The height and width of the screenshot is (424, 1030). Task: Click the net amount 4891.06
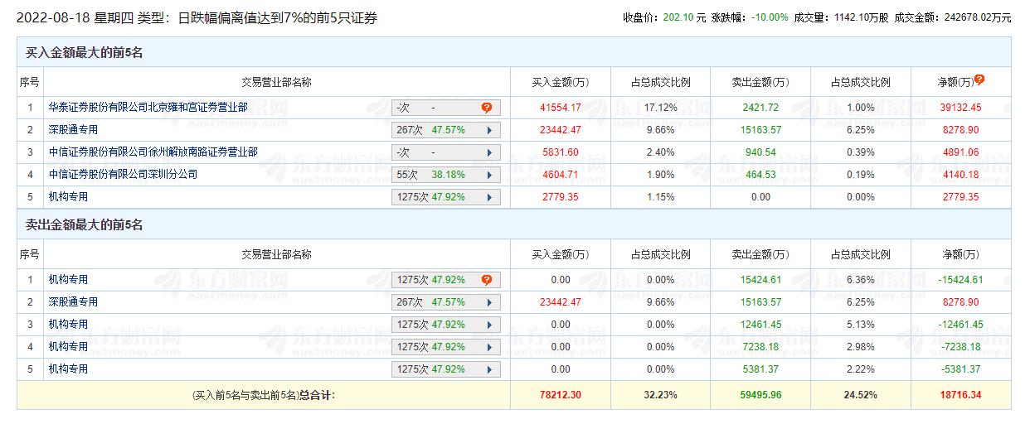[x=960, y=152]
